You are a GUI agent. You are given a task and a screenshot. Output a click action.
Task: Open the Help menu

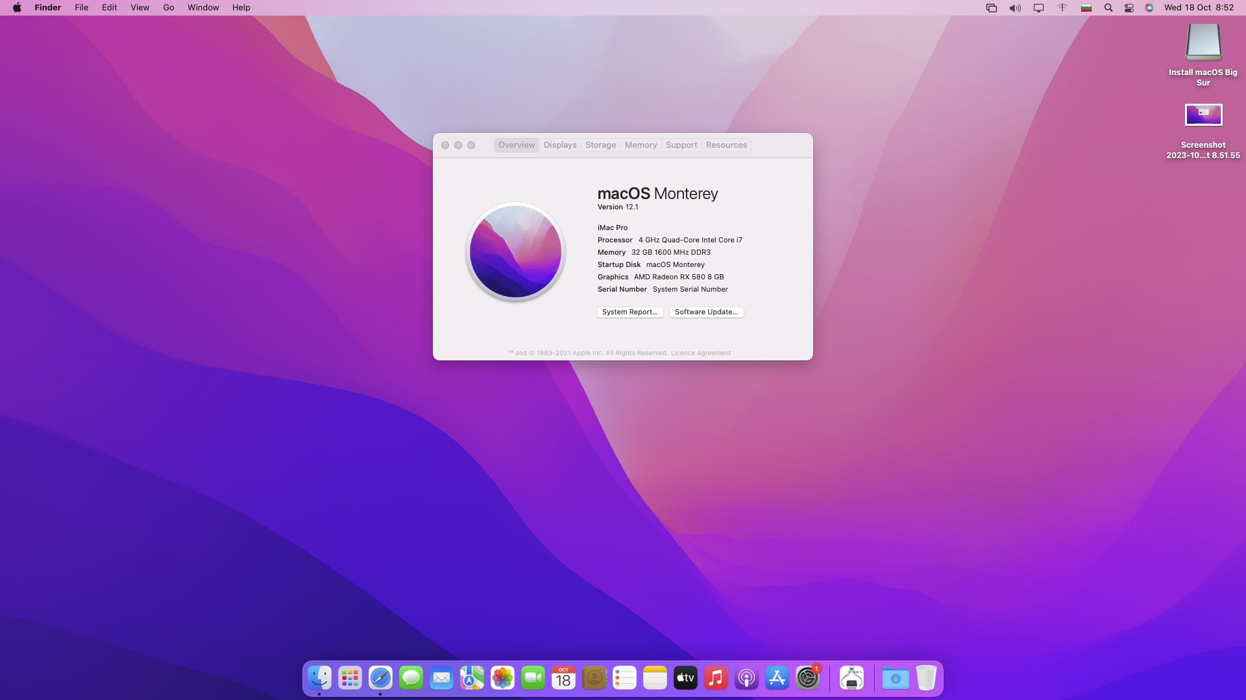pyautogui.click(x=241, y=8)
